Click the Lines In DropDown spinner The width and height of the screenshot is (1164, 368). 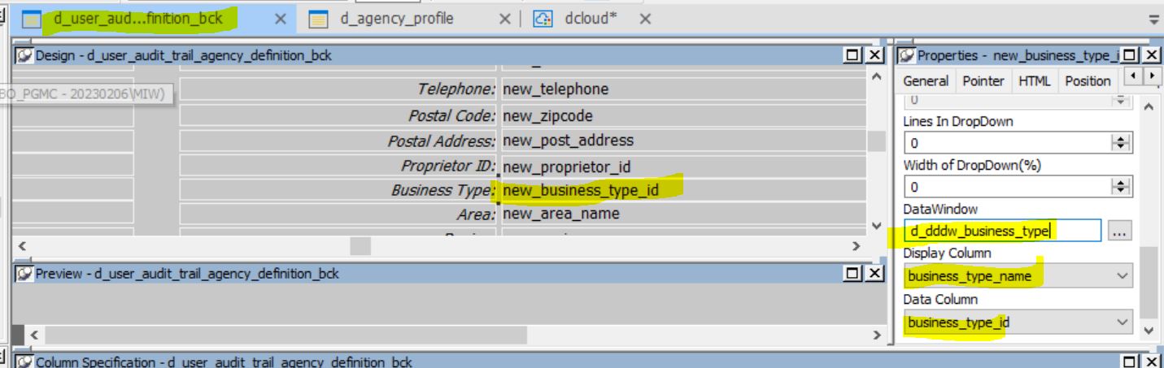[x=1118, y=143]
